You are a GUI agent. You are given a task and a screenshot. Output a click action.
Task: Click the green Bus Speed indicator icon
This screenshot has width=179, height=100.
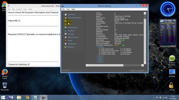tap(123, 40)
